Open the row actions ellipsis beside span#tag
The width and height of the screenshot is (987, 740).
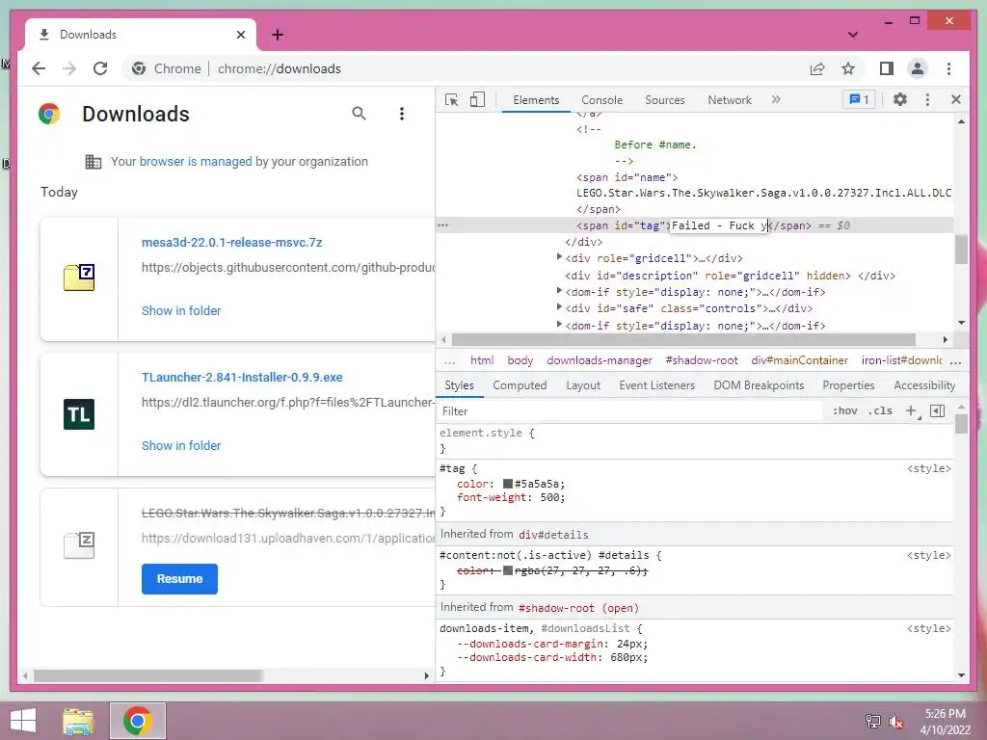443,225
